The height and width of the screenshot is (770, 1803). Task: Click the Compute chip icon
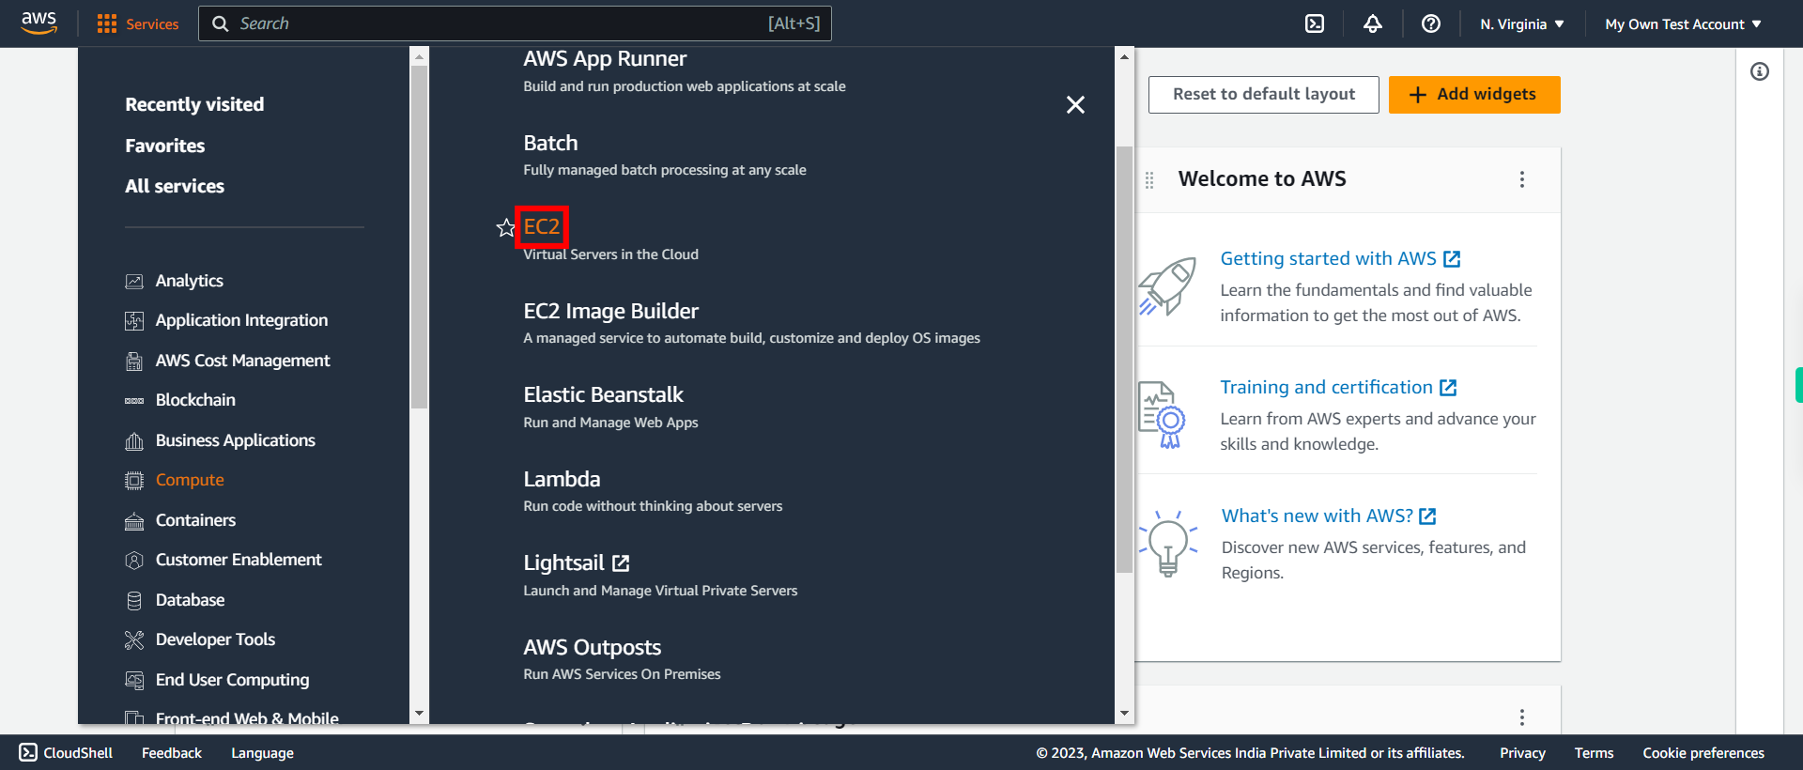[134, 481]
